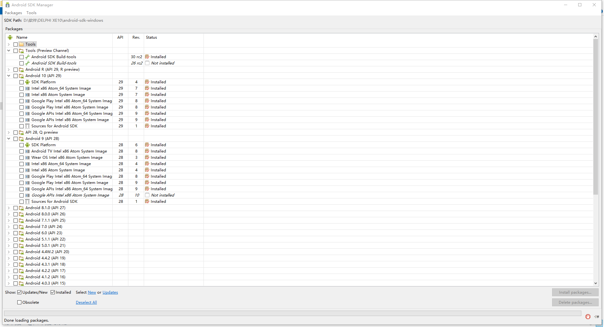604x327 pixels.
Task: Check Android SDK Build-tools 26 rc2 checkbox
Action: coord(21,63)
